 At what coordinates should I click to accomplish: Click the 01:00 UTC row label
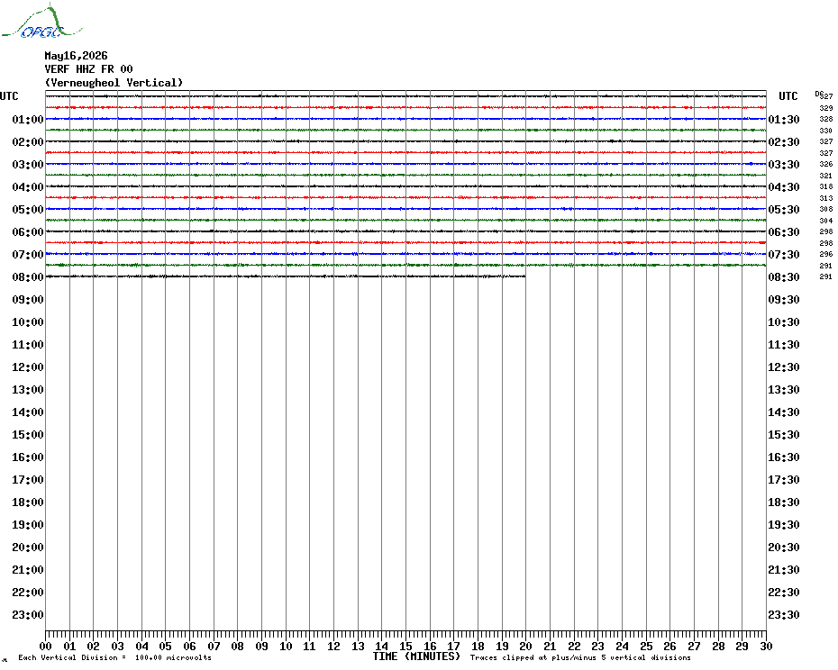[28, 119]
